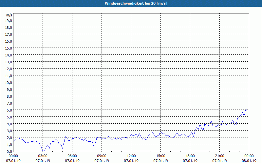The width and height of the screenshot is (262, 164).
Task: Select the 21:00 time axis label
Action: (219, 156)
